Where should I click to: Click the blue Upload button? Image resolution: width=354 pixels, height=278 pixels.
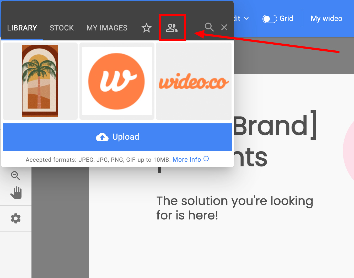pyautogui.click(x=117, y=137)
